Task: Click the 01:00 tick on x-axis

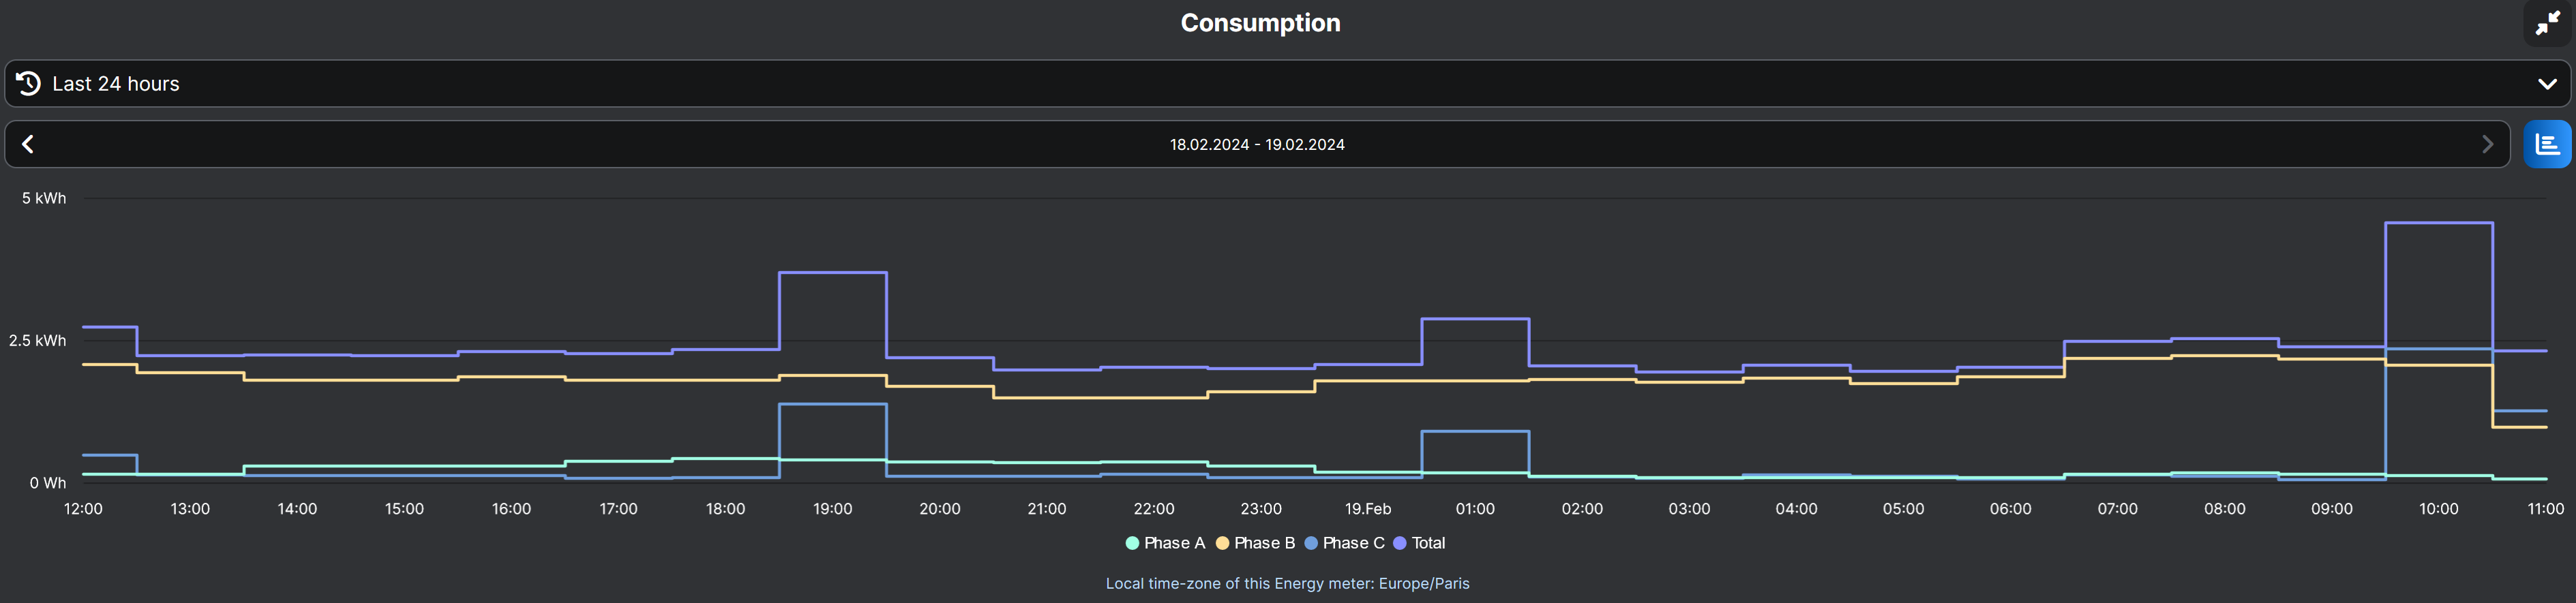Action: 1474,509
